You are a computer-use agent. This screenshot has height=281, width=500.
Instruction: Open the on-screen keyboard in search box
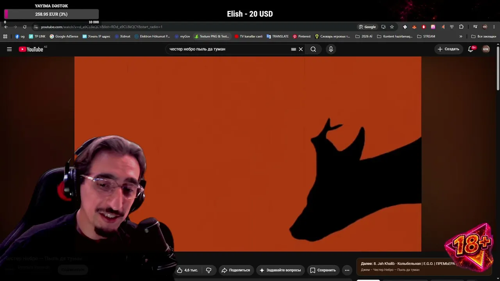coord(294,49)
